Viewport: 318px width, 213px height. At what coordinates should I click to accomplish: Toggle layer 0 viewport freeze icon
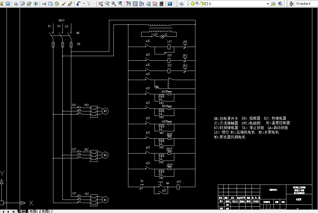[197, 4]
